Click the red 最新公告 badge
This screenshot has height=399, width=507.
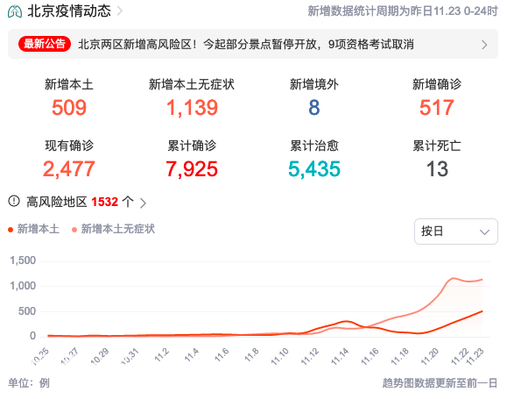tap(45, 44)
